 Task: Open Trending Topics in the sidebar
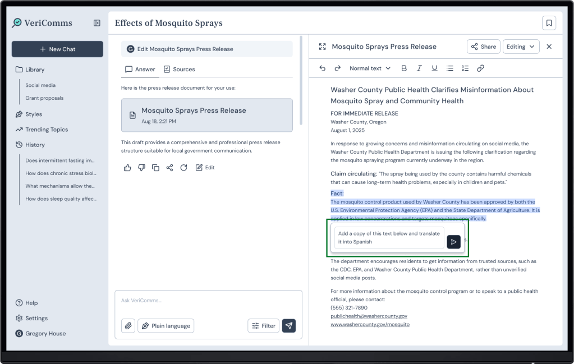coord(46,130)
